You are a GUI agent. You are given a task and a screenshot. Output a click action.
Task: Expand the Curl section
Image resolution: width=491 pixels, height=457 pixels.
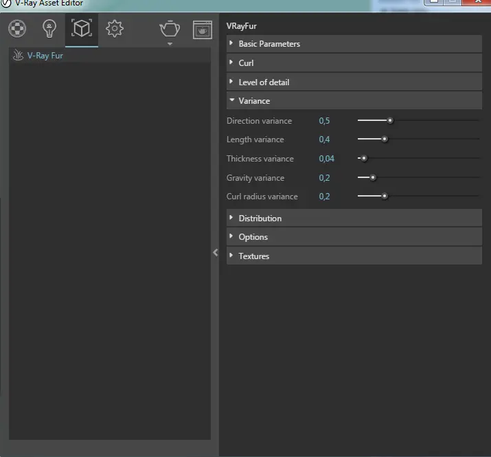pos(246,63)
